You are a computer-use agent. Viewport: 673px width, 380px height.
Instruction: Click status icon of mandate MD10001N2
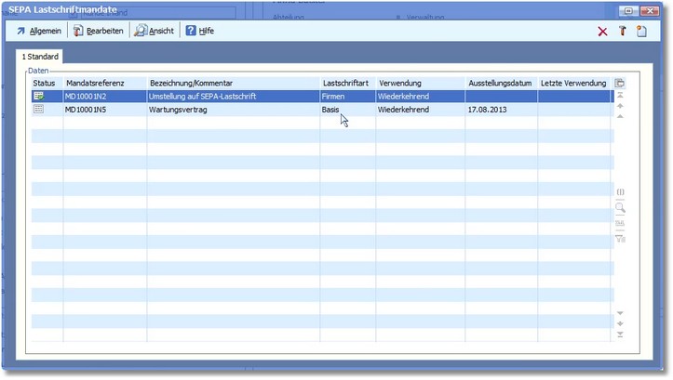(38, 96)
